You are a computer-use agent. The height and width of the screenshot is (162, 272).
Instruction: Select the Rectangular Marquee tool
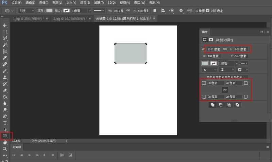pyautogui.click(x=5, y=32)
